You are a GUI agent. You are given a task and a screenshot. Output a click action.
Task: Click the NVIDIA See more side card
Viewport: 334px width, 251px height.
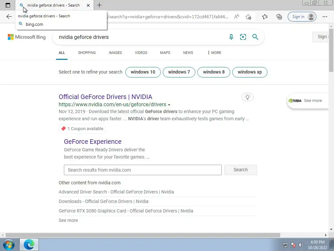[x=308, y=101]
